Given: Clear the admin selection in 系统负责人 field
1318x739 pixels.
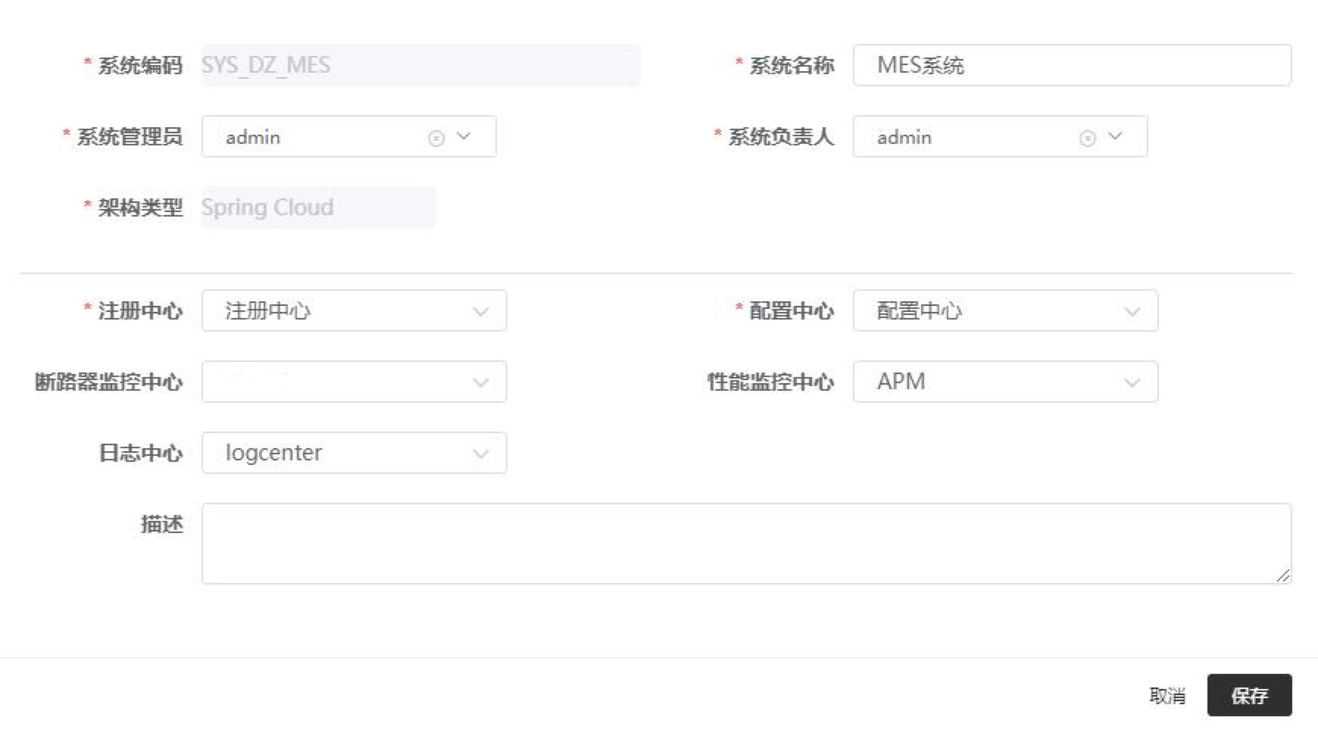Looking at the screenshot, I should [1086, 137].
